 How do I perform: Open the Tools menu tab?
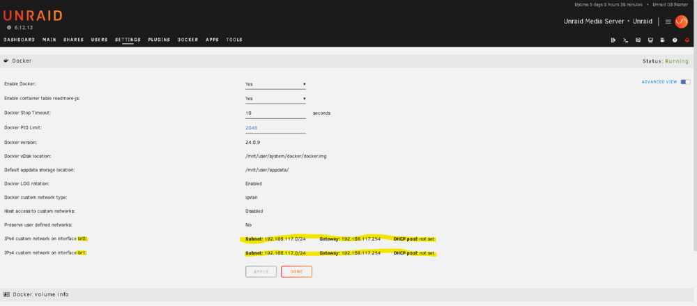(x=234, y=40)
